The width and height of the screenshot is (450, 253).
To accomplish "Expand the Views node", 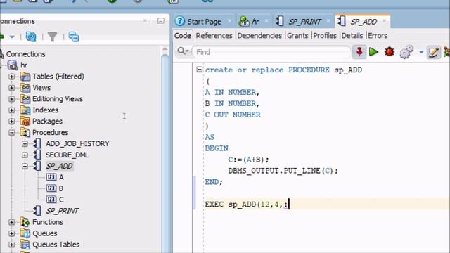I will click(x=11, y=88).
